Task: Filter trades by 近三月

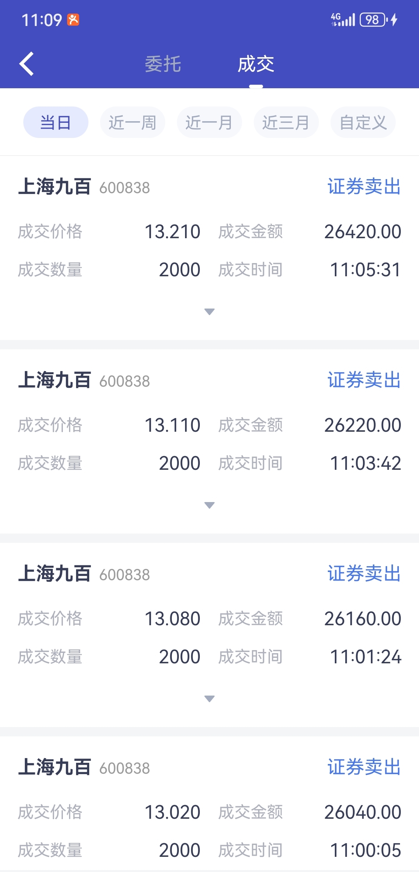Action: click(286, 122)
